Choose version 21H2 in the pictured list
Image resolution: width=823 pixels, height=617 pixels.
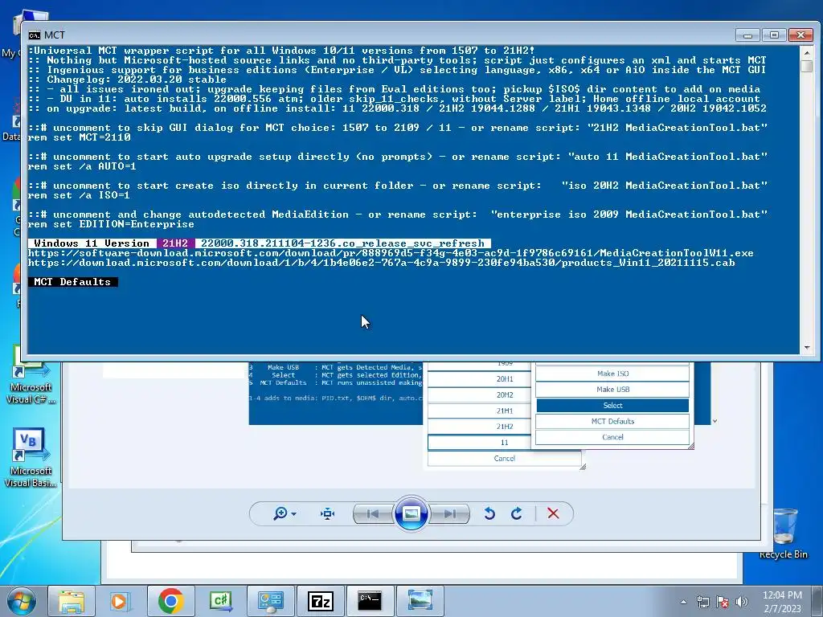(505, 427)
